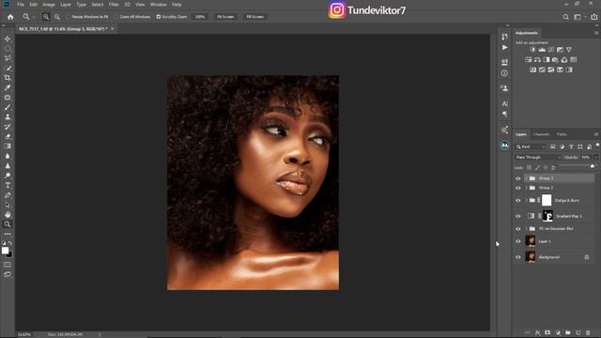The height and width of the screenshot is (338, 601).
Task: Open the Opacity value dropdown arrow
Action: click(x=595, y=157)
